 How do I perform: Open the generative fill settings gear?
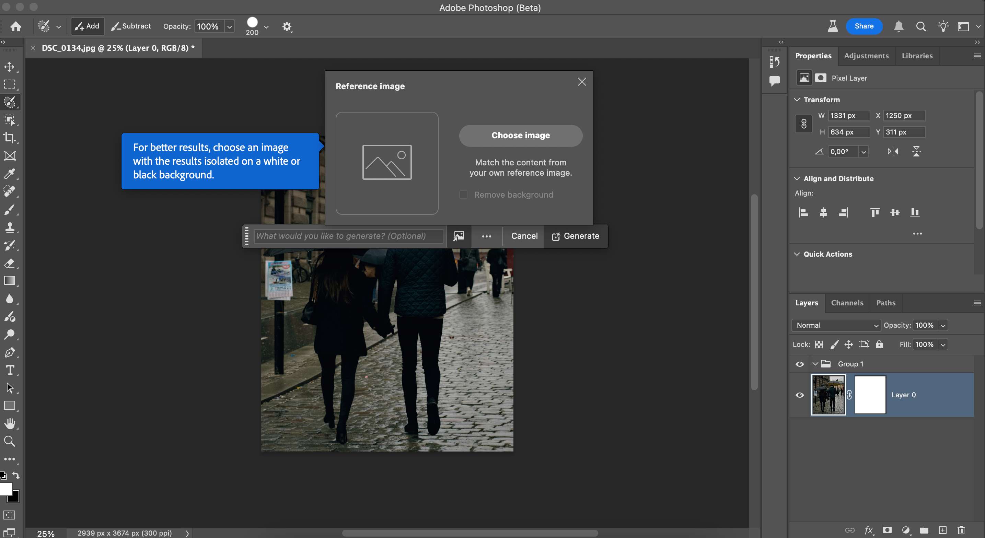coord(287,27)
